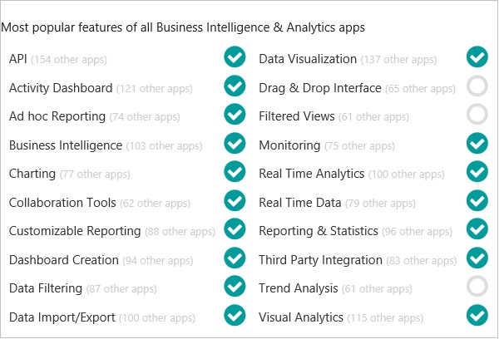Click the checkmark beside Visual Analytics
This screenshot has width=499, height=339.
pos(477,316)
